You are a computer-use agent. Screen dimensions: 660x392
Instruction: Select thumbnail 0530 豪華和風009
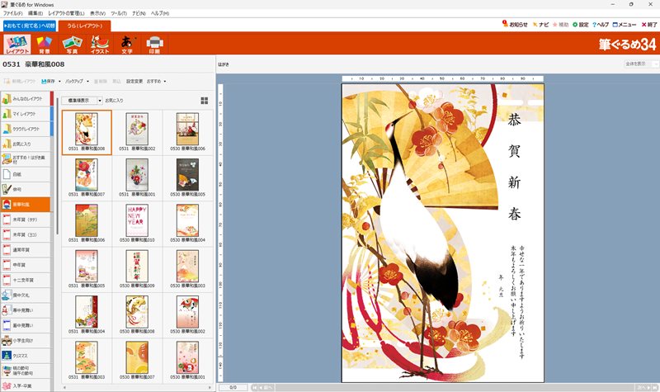[x=137, y=269]
